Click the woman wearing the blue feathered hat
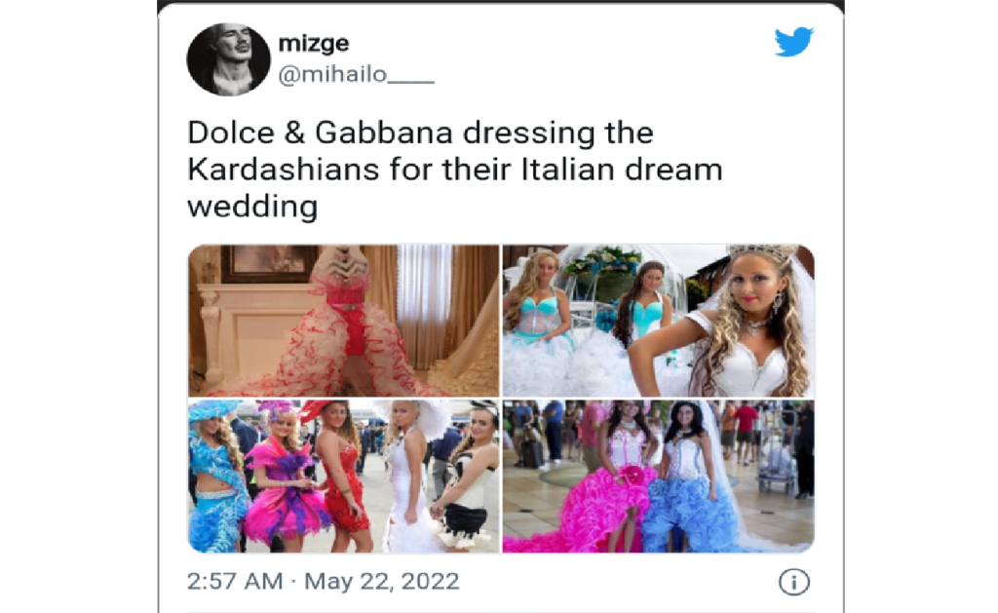Screen dimensions: 998x613 (216, 477)
